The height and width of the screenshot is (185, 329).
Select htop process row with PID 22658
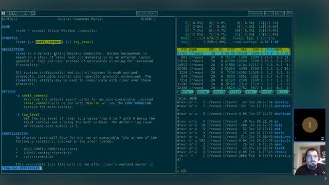pos(234,61)
